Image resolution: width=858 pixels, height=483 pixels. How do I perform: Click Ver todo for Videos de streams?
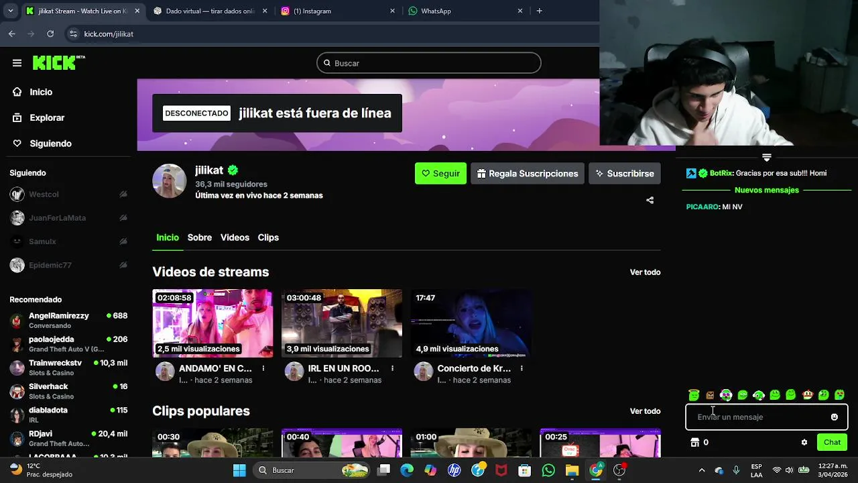(x=645, y=272)
